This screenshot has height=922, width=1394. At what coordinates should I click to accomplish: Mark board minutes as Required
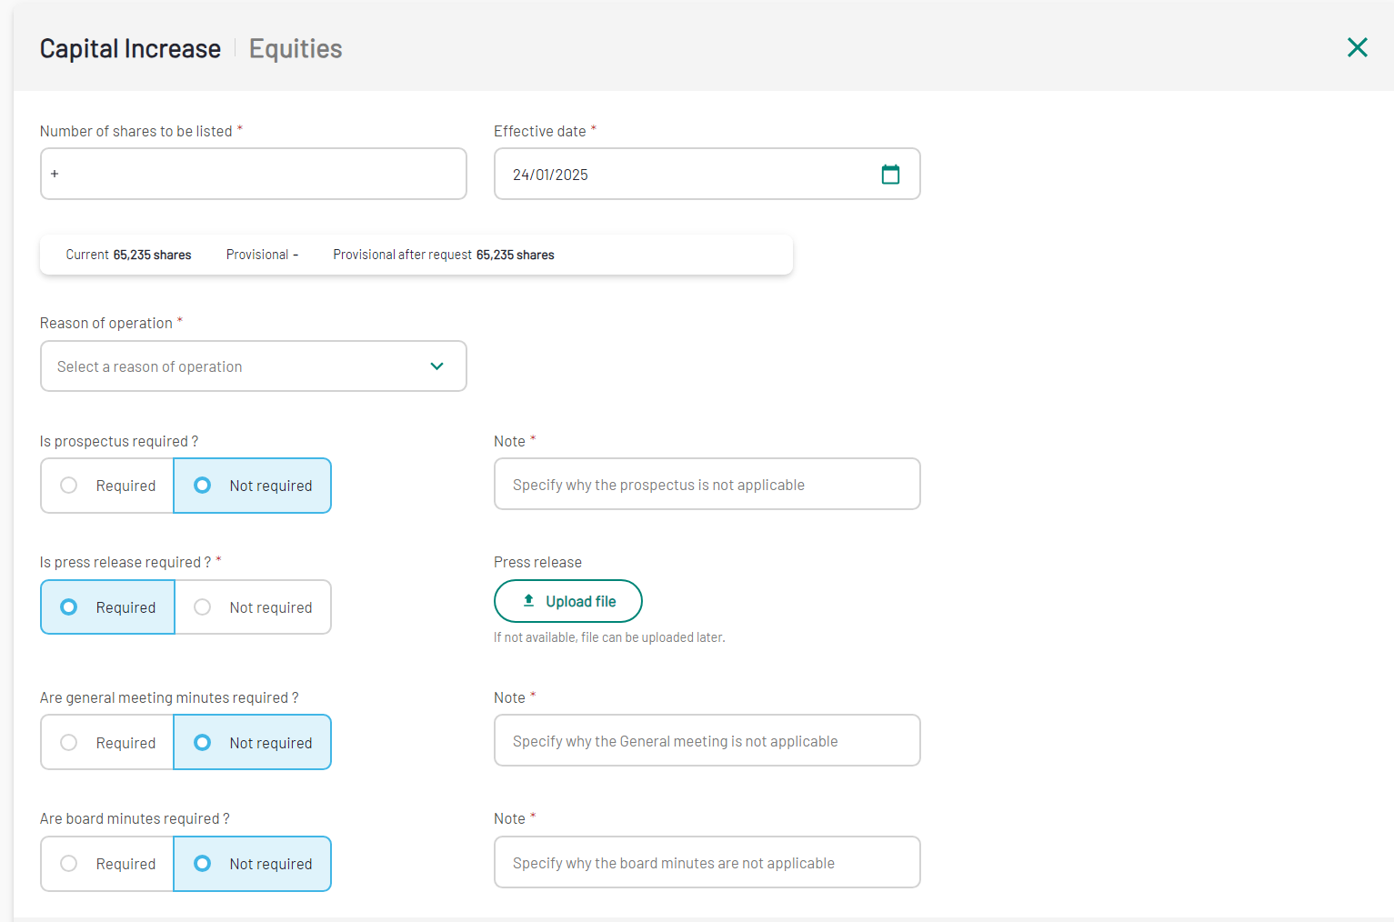pos(107,864)
